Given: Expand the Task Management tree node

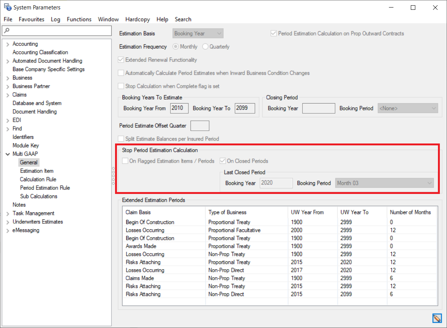Looking at the screenshot, I should click(8, 214).
